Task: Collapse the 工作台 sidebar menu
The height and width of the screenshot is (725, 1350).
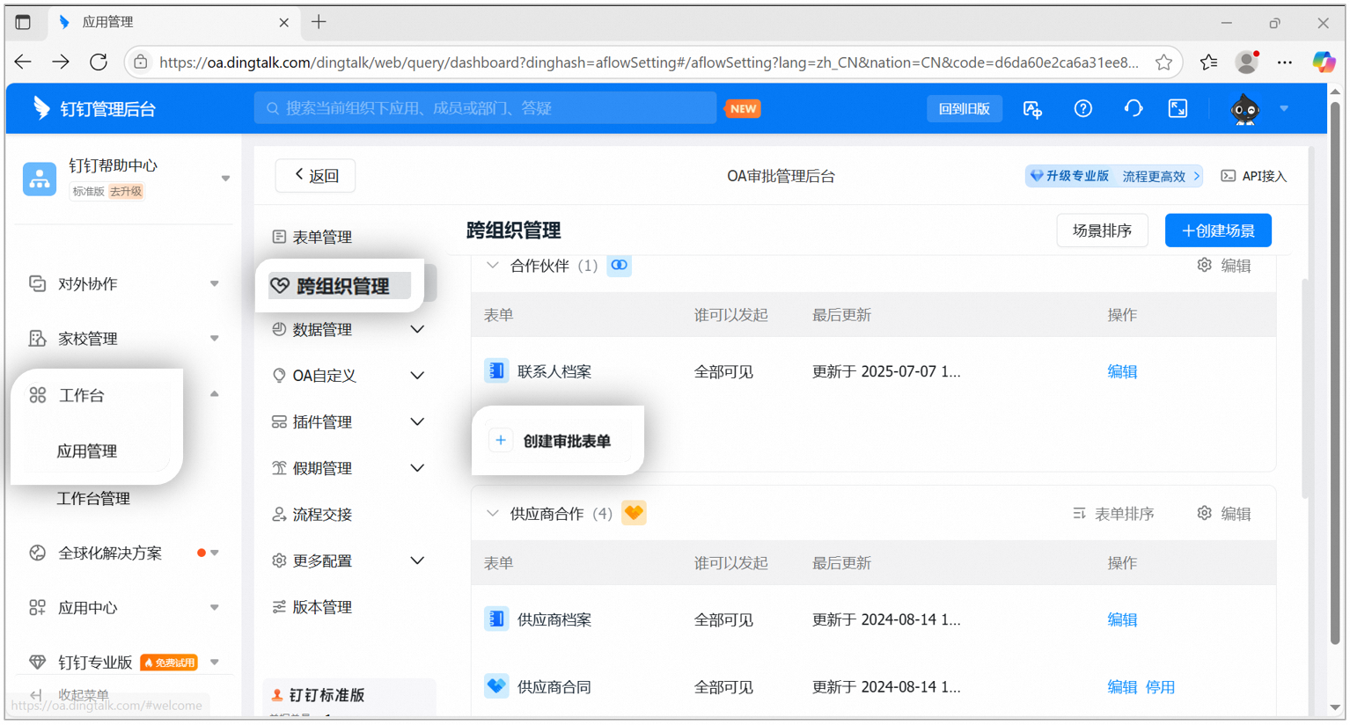Action: coord(214,394)
